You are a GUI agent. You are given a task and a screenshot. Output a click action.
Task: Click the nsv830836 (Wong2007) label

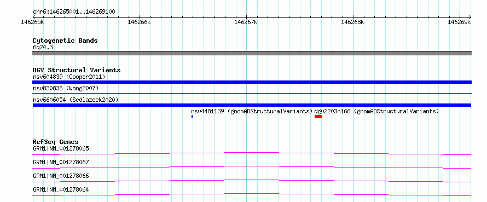66,89
